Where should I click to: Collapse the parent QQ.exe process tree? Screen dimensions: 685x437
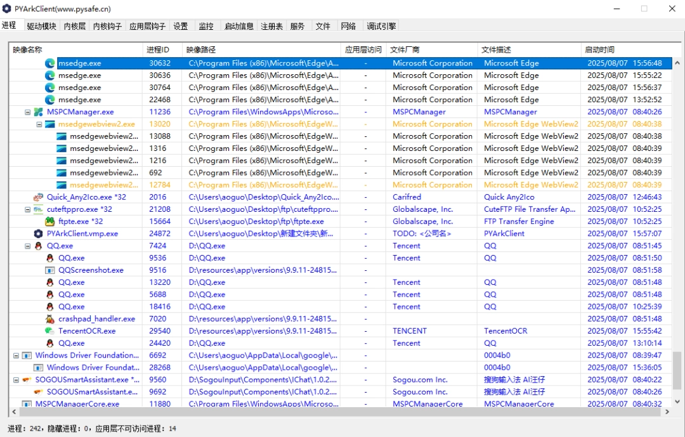click(27, 246)
